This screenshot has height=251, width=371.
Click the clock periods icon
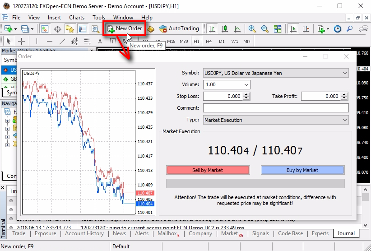[337, 28]
